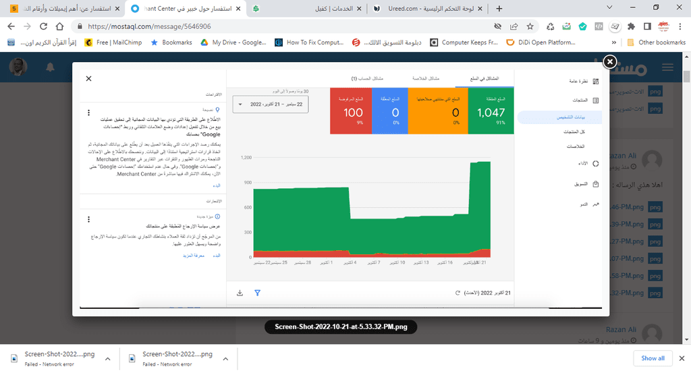Screen dimensions: 691x373
Task: Click the red 100 disapproved items tile
Action: click(x=351, y=111)
